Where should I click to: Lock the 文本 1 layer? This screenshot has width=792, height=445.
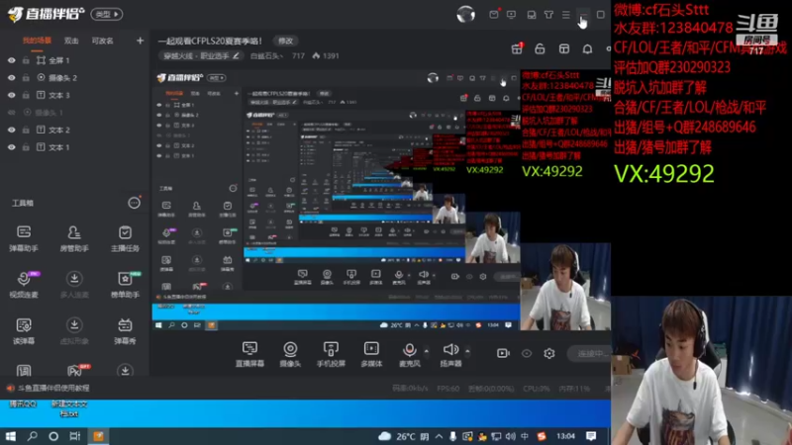[26, 147]
